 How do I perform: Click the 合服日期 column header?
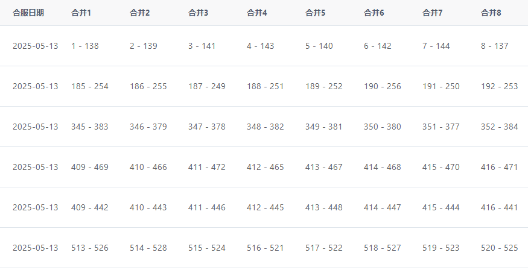point(28,13)
